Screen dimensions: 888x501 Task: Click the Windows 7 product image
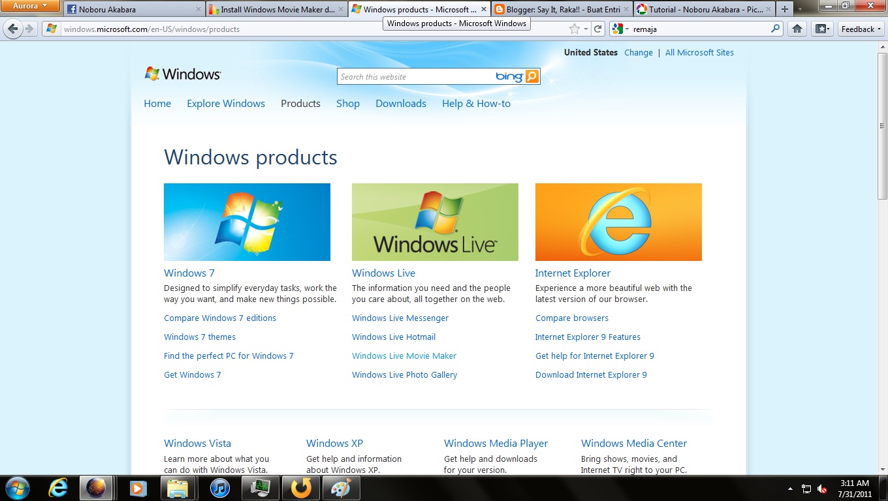click(x=247, y=222)
